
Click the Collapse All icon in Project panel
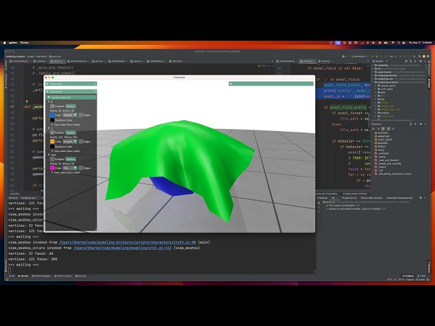[415, 61]
